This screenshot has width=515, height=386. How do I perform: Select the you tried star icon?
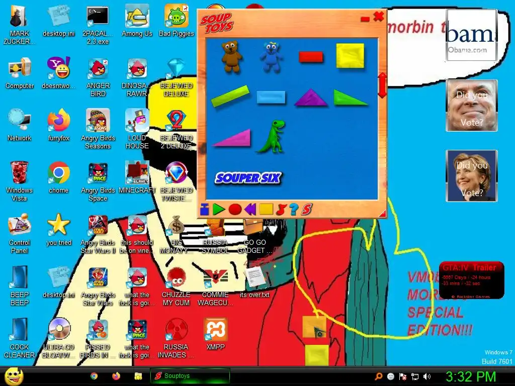coord(59,230)
